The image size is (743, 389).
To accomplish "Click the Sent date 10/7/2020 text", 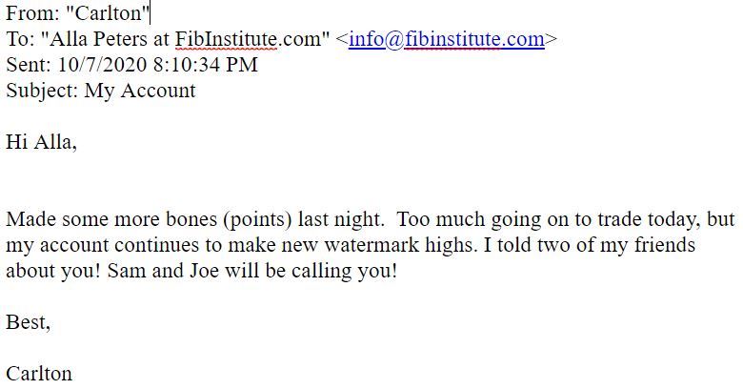I will point(102,65).
